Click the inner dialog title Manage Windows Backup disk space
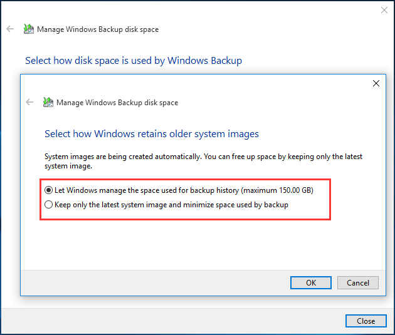395x335 pixels. coord(117,103)
